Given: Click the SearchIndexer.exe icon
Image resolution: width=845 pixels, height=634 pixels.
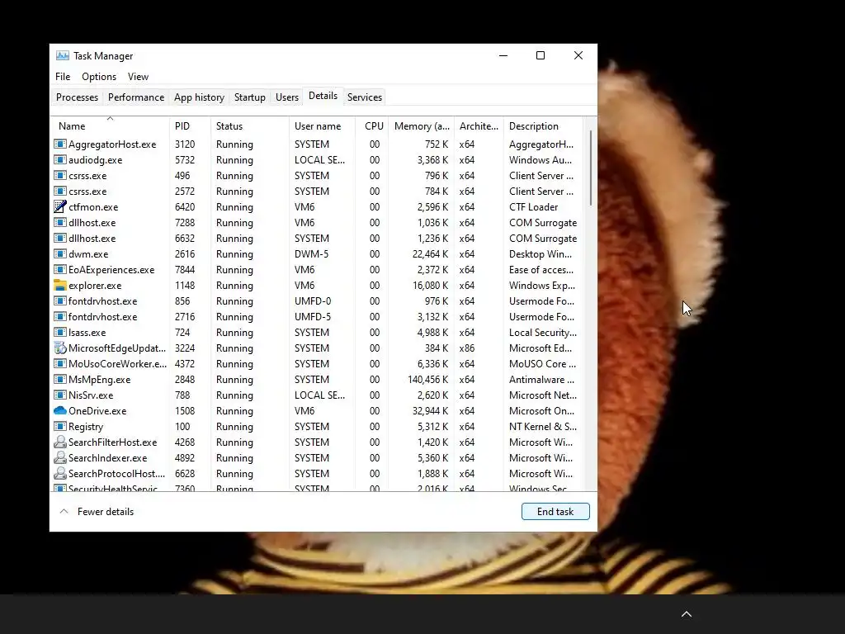Looking at the screenshot, I should pyautogui.click(x=59, y=457).
